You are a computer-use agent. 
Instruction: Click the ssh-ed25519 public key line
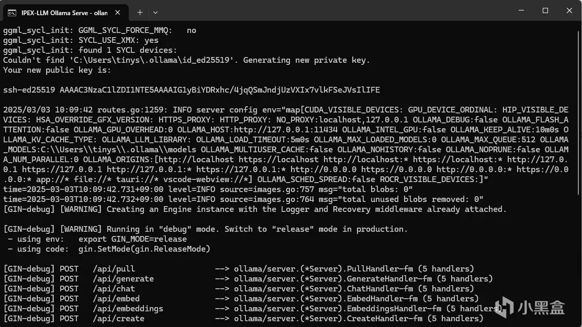(x=192, y=90)
